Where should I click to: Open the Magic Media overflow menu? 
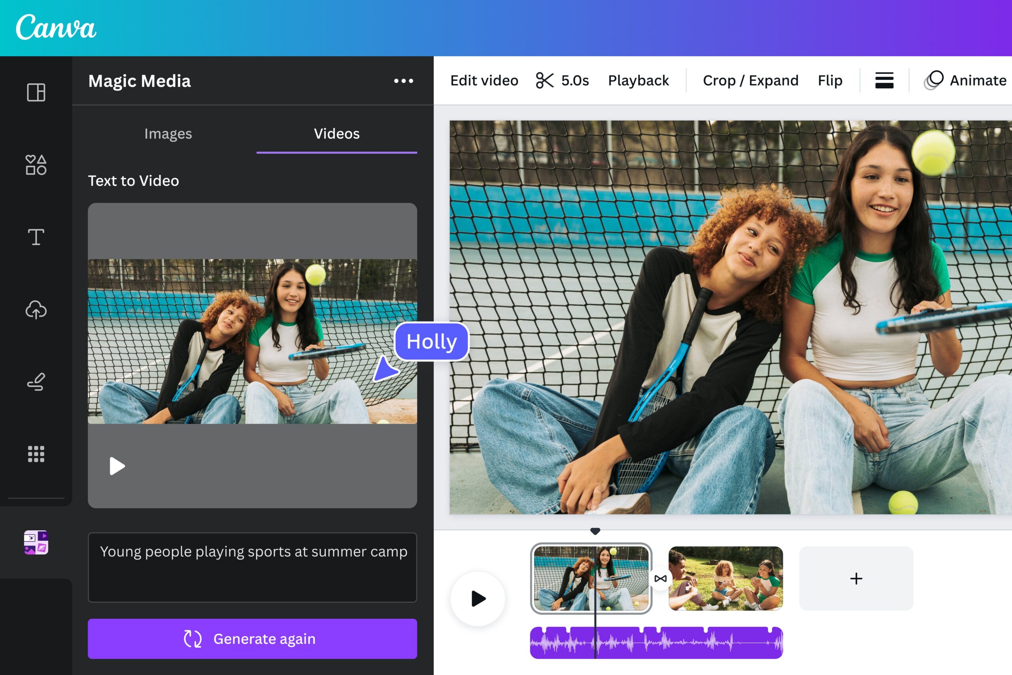tap(403, 81)
